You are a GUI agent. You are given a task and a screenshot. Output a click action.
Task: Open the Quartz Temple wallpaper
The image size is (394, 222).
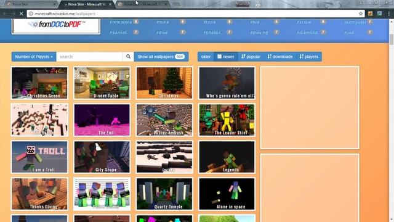[164, 194]
